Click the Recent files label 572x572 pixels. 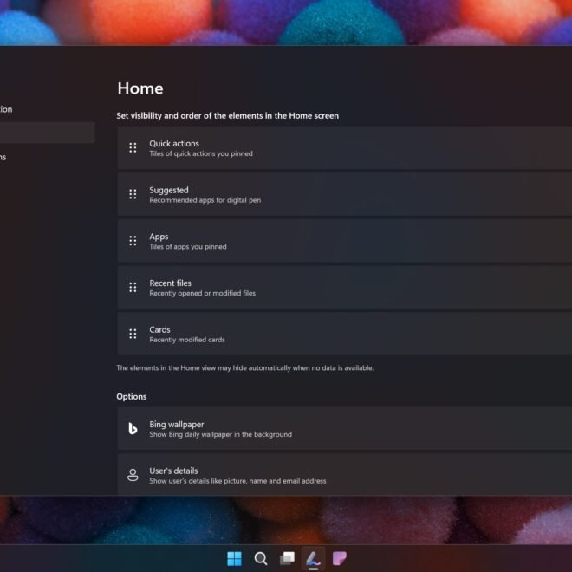[170, 283]
